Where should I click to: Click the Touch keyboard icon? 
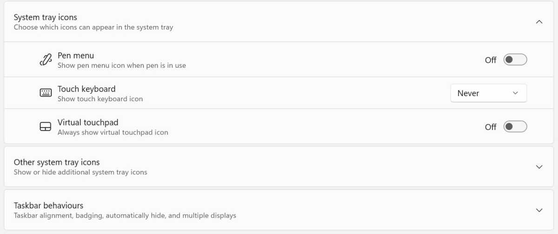pos(46,93)
